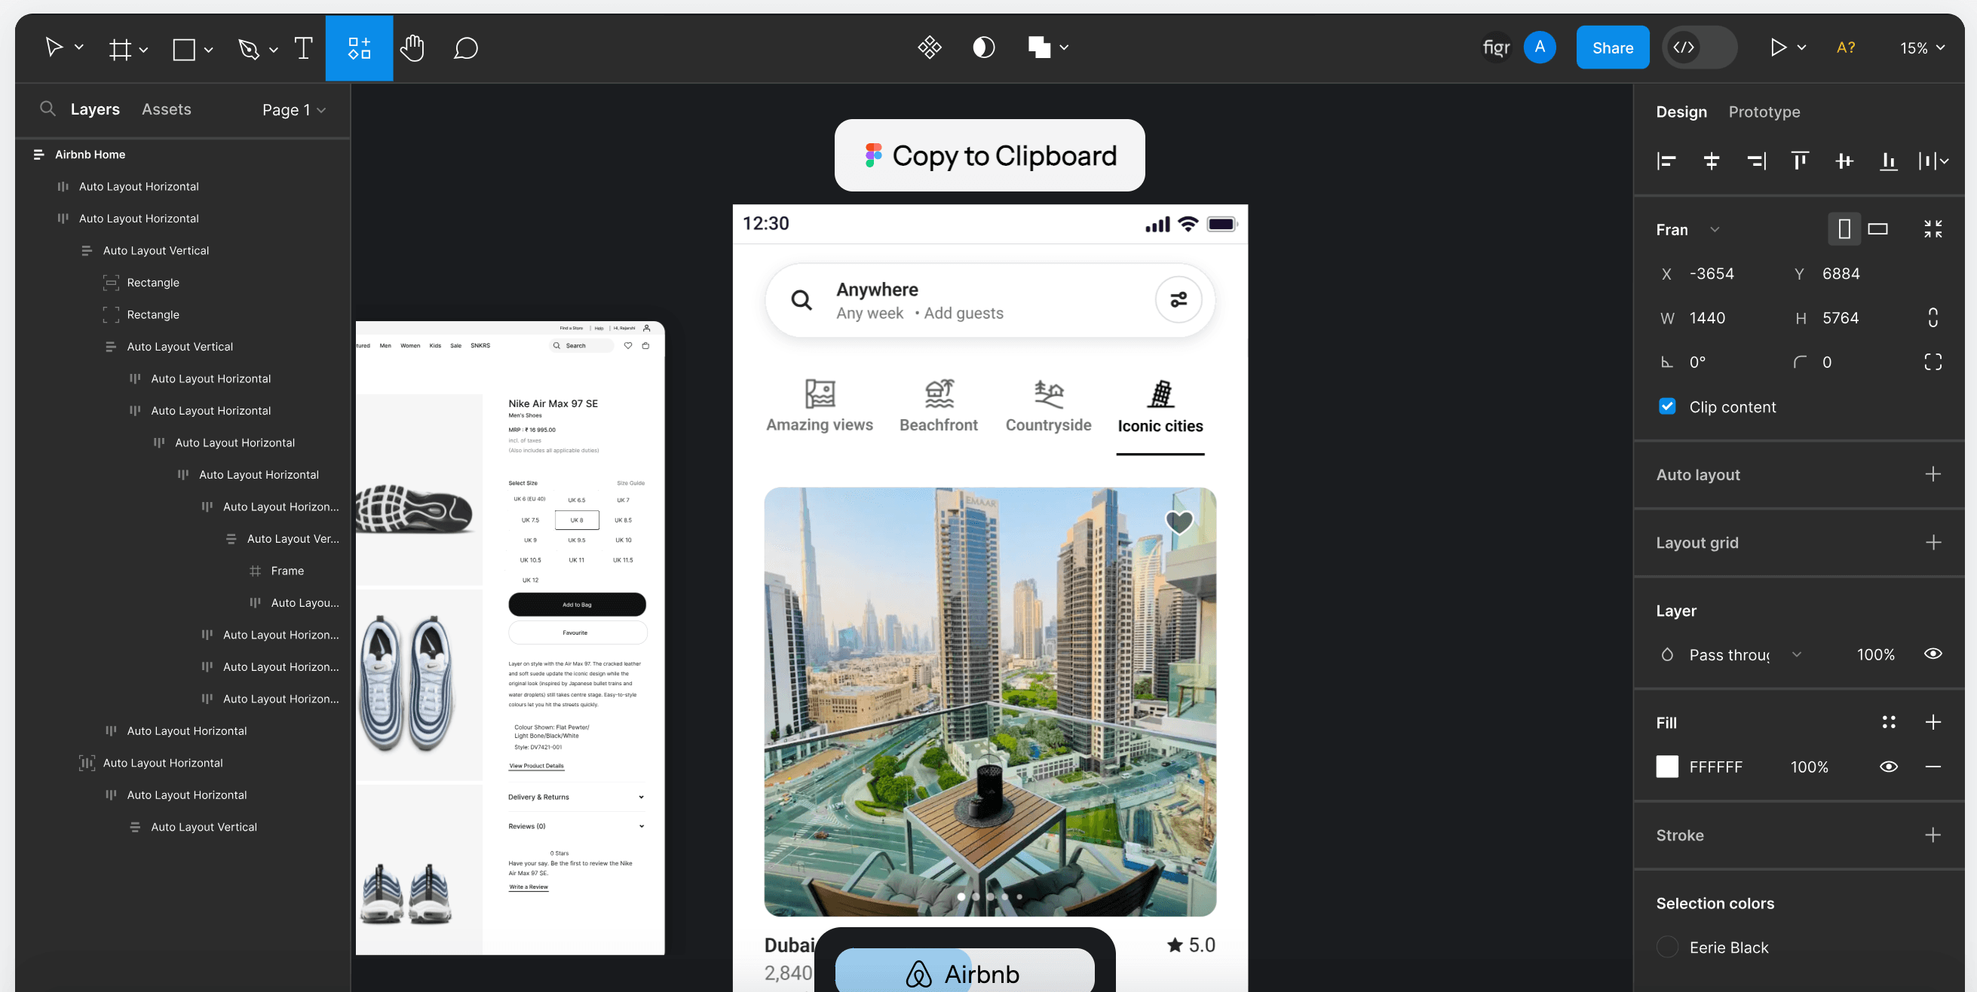Click the Share button
This screenshot has width=1977, height=992.
1611,47
